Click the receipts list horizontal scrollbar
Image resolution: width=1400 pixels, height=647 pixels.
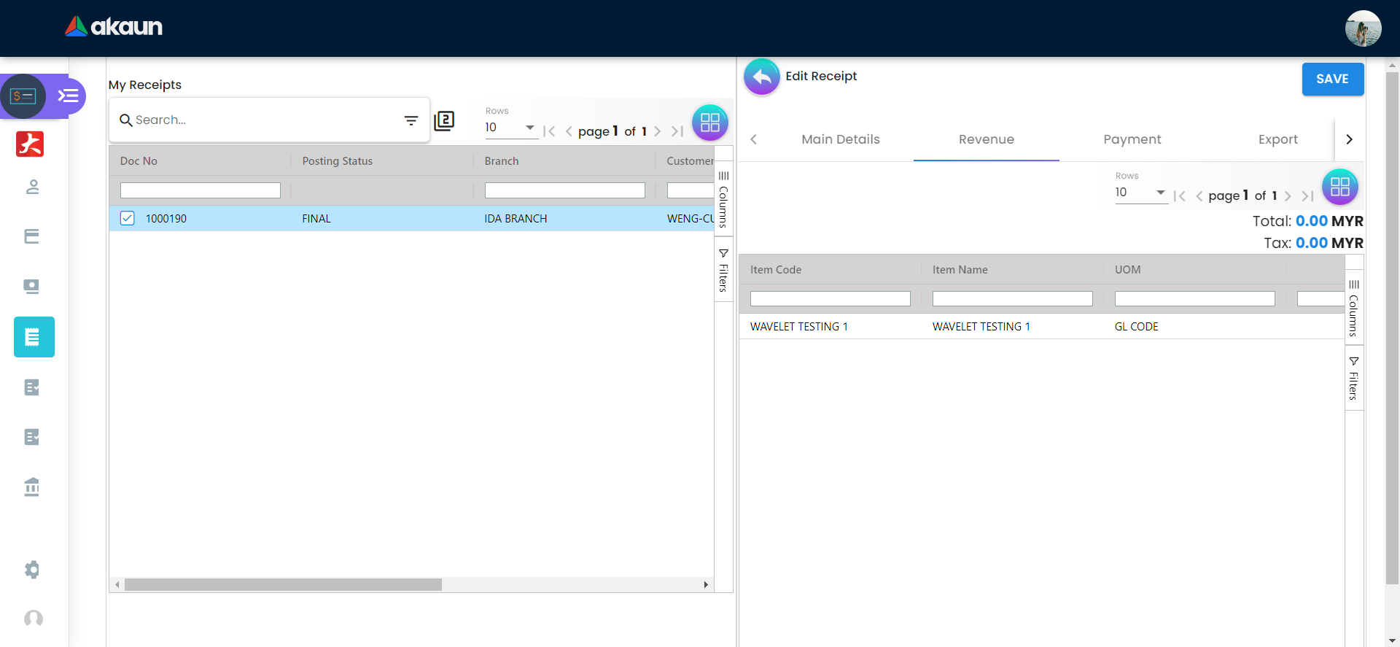tap(283, 584)
